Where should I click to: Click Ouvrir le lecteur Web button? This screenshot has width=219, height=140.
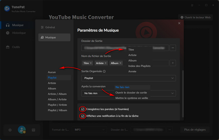196,17
